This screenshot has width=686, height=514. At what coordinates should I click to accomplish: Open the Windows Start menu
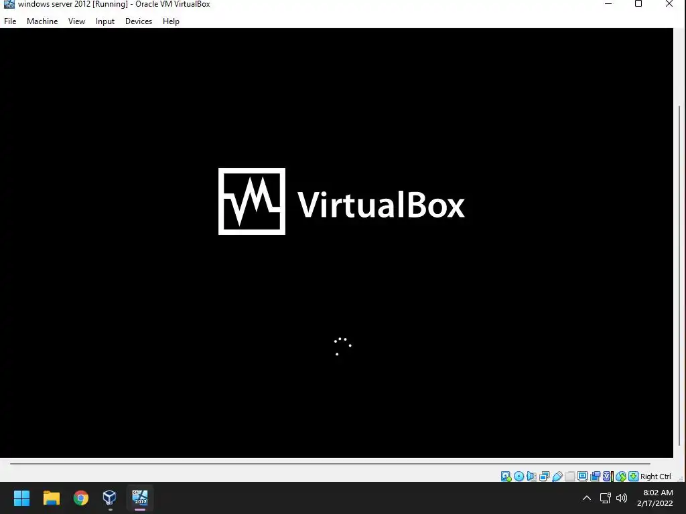click(x=21, y=498)
